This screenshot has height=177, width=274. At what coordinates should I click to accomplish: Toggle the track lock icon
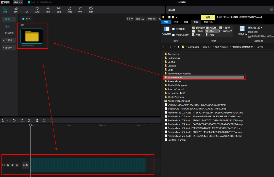8,165
